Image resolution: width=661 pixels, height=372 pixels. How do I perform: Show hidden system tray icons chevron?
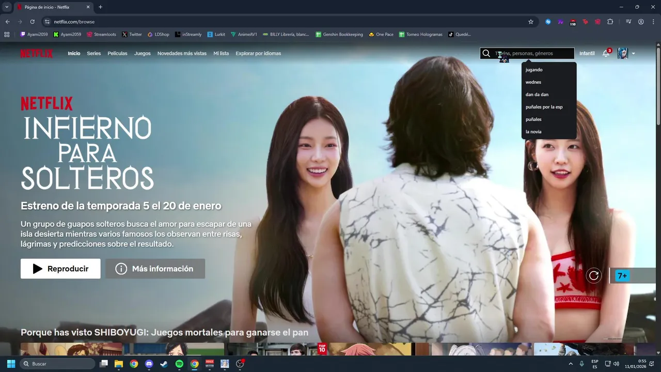(x=571, y=364)
